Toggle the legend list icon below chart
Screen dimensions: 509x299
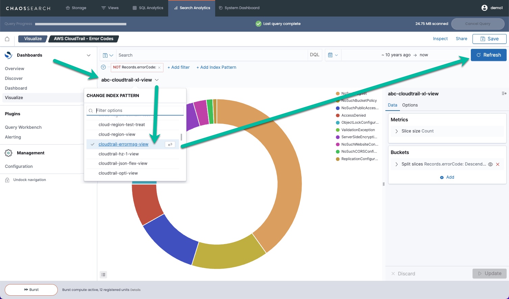pos(103,275)
